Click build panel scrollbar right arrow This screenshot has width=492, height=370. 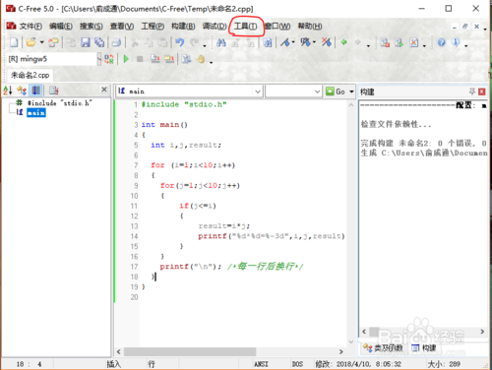[x=482, y=332]
